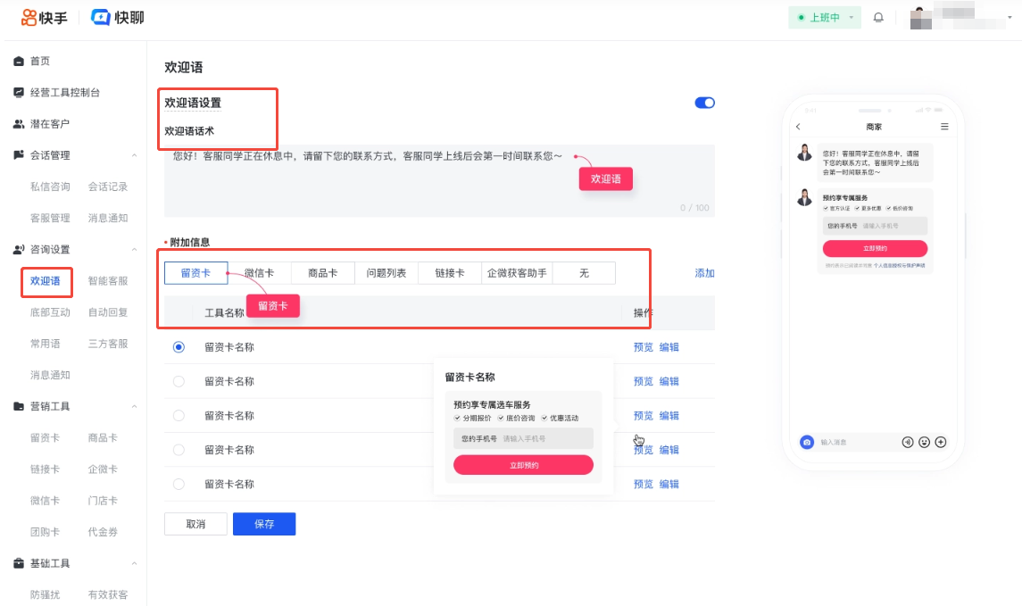
Task: Click the 潜在客户 sidebar icon
Action: (19, 123)
